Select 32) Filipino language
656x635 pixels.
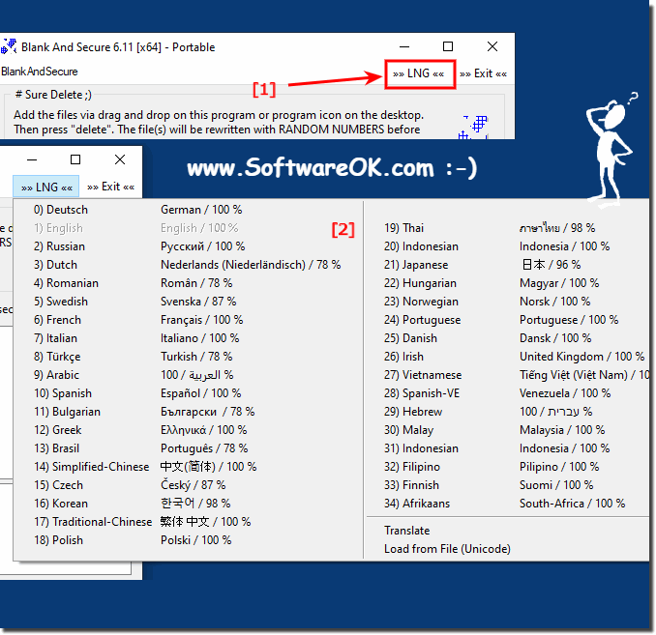(x=507, y=467)
